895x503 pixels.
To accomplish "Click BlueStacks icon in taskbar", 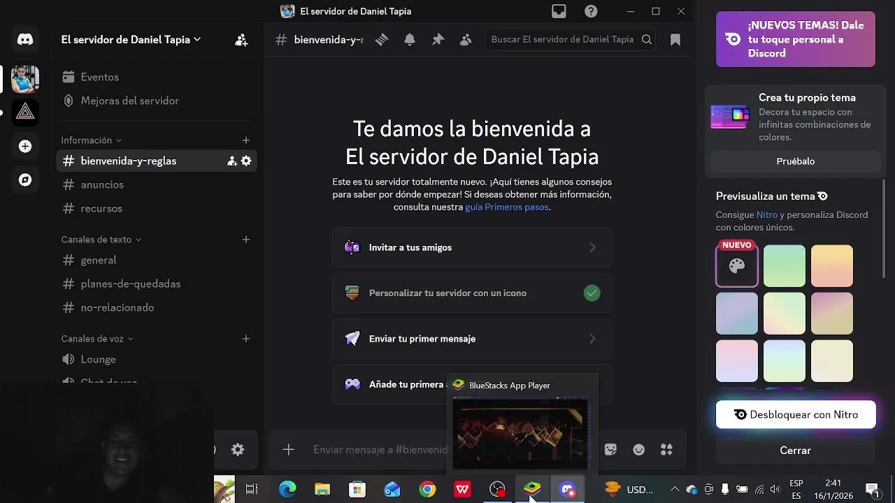I will [x=532, y=489].
